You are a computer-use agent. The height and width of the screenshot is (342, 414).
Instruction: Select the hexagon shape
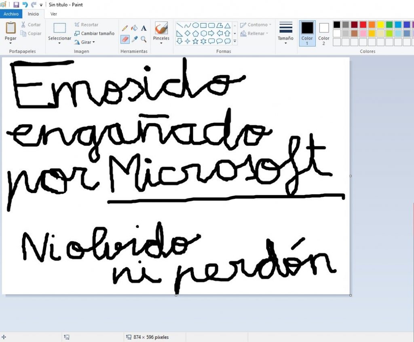click(203, 33)
